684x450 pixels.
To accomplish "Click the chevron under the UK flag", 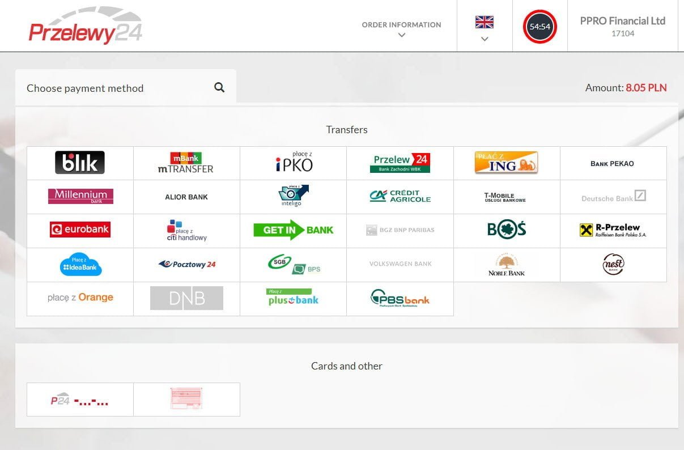I will pos(485,39).
